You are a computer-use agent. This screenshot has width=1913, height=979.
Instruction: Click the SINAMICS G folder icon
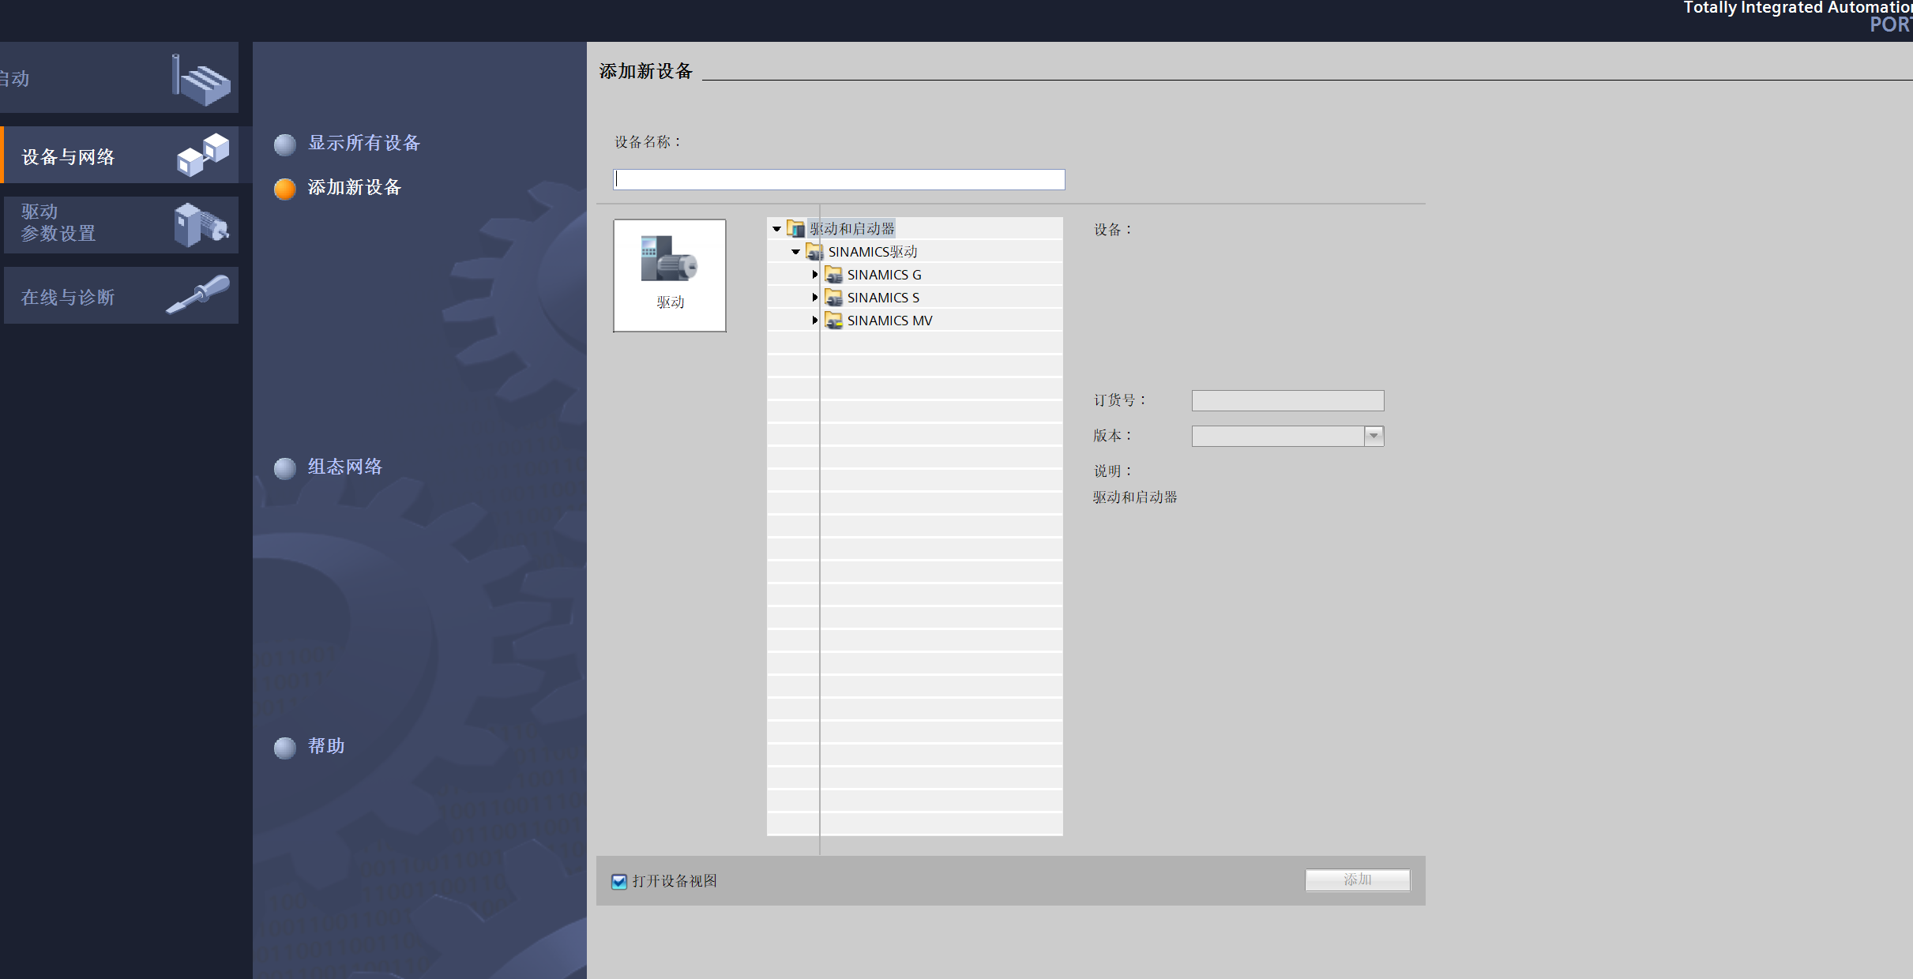pyautogui.click(x=833, y=275)
